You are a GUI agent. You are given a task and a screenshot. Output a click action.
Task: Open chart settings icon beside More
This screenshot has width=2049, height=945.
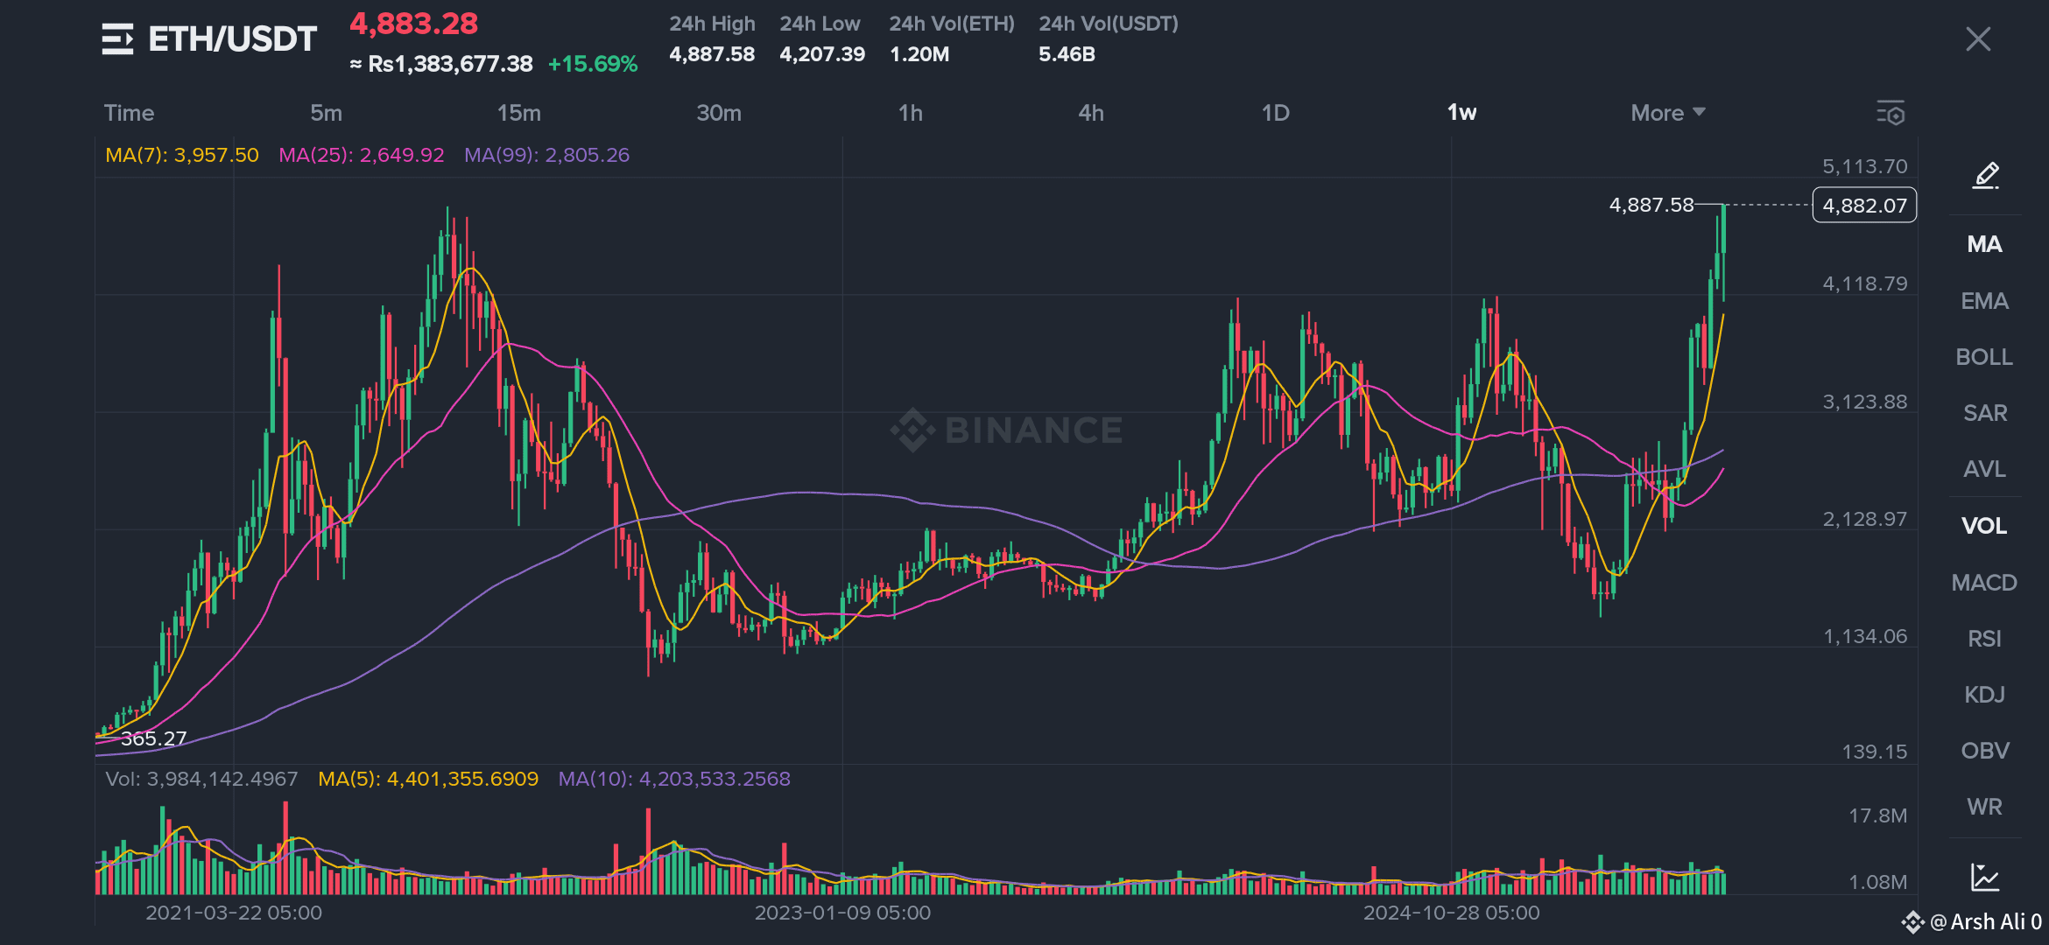(1891, 113)
